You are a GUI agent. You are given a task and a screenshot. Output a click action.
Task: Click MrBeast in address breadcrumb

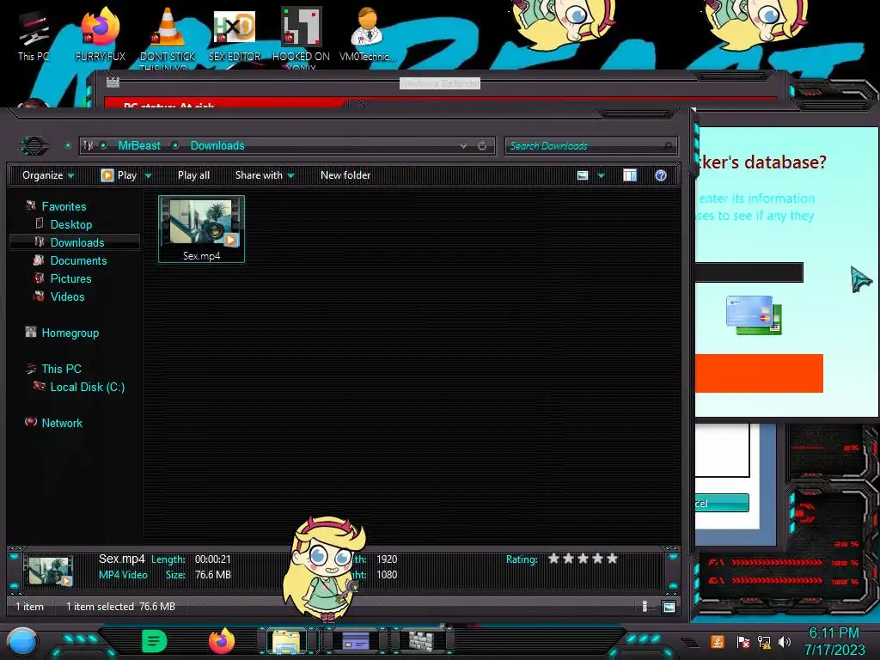pyautogui.click(x=139, y=145)
